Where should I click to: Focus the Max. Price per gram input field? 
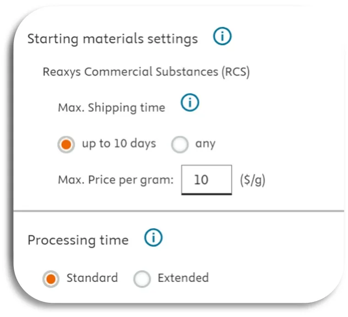point(207,180)
